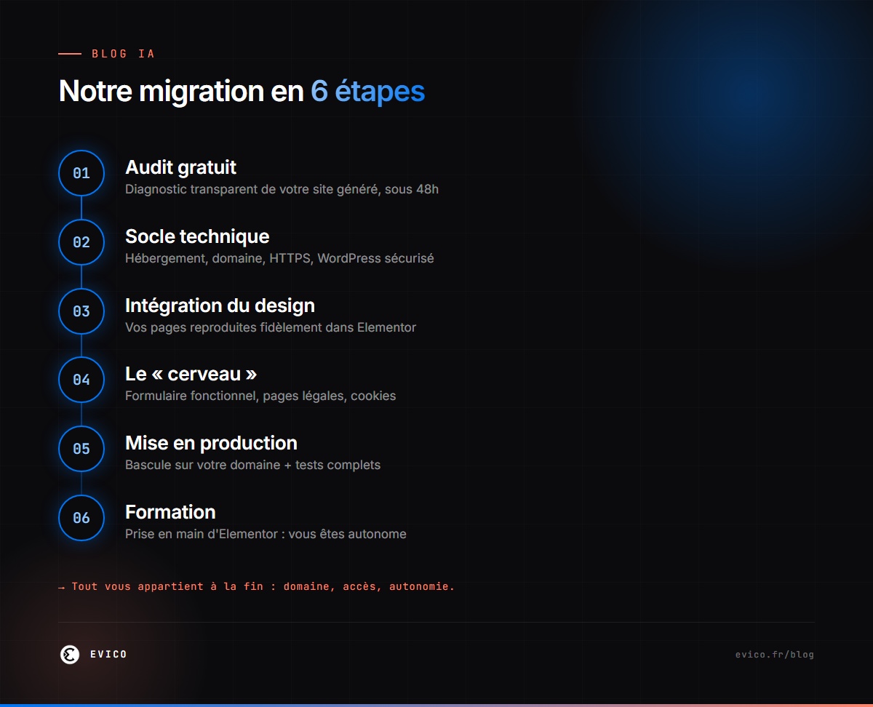Click 'Hébergement, domaine, HTTPS, WordPress sécurisé' text
Image resolution: width=873 pixels, height=707 pixels.
point(279,258)
